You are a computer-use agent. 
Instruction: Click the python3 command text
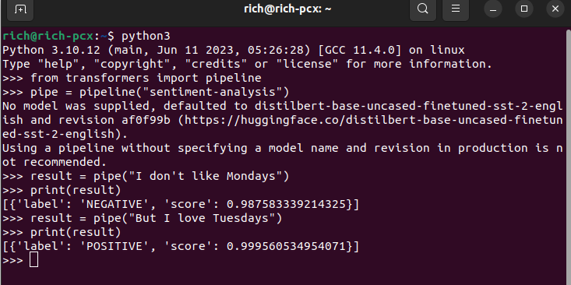pyautogui.click(x=146, y=37)
